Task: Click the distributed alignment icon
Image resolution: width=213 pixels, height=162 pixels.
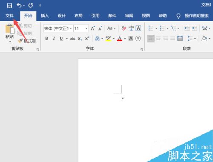Action: pos(180,39)
